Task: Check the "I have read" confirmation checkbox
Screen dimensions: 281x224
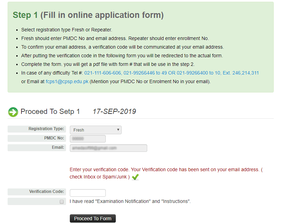Action: pos(62,201)
